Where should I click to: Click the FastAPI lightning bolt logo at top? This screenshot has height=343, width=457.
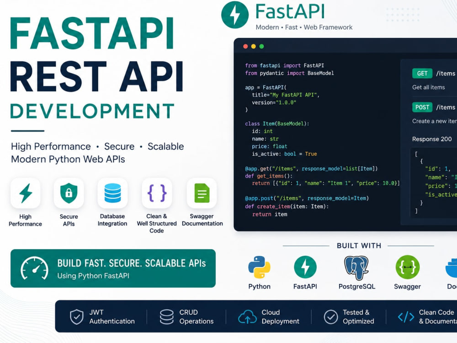point(235,15)
